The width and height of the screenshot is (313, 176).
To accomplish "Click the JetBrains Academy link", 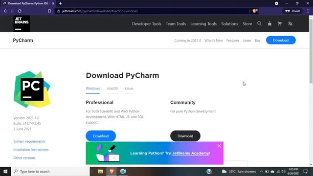I will pos(191,153).
